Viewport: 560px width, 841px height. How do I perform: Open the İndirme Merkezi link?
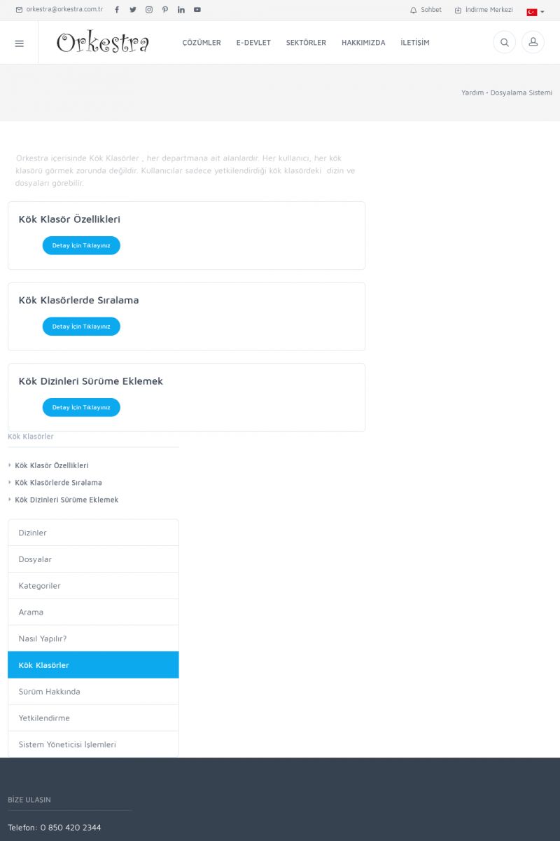484,10
